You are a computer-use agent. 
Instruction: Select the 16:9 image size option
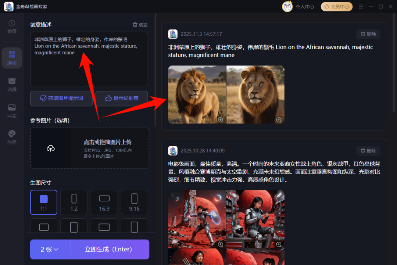[x=104, y=202]
